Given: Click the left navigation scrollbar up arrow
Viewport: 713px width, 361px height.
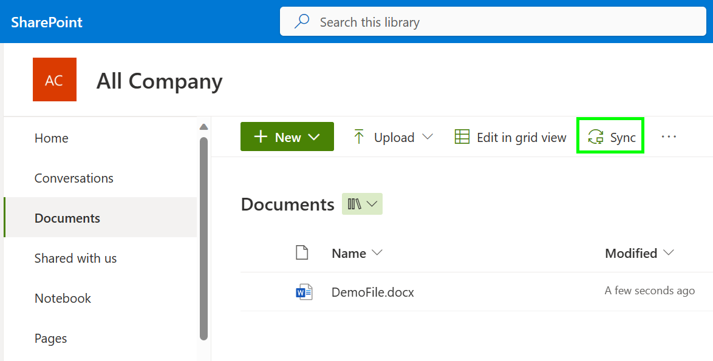Looking at the screenshot, I should (x=203, y=127).
